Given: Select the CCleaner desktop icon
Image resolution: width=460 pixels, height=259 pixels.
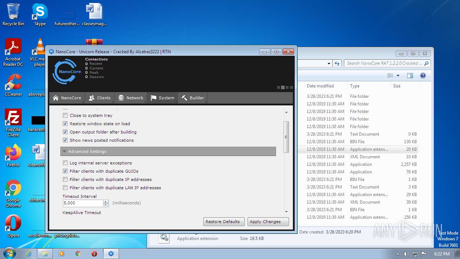Looking at the screenshot, I should tap(13, 85).
